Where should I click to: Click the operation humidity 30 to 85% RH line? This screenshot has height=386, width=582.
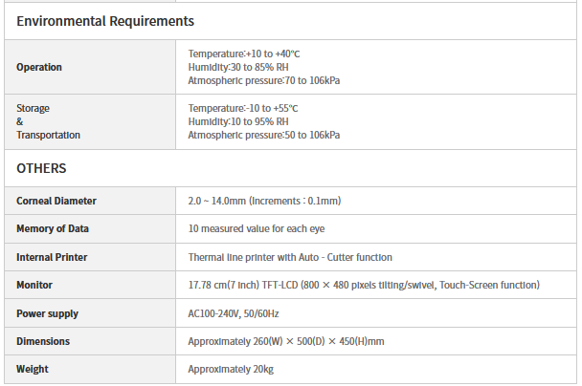click(238, 67)
